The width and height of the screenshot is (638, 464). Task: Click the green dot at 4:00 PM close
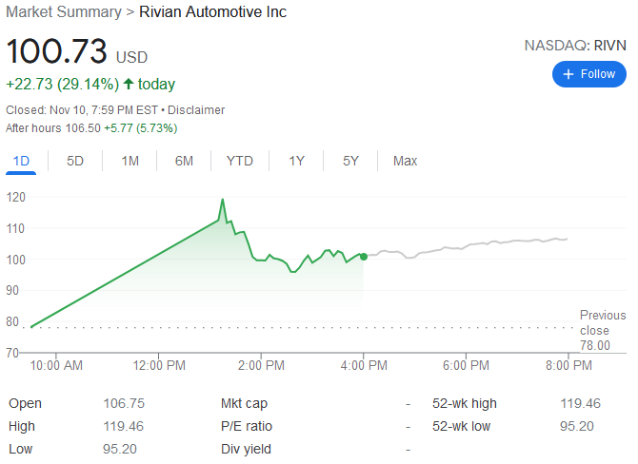pyautogui.click(x=364, y=257)
